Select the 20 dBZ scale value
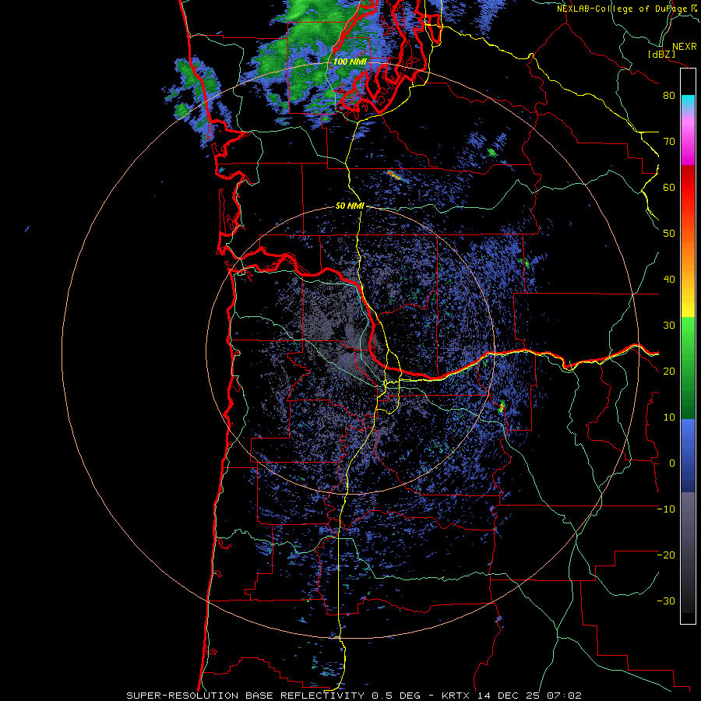The width and height of the screenshot is (701, 701). [x=669, y=372]
